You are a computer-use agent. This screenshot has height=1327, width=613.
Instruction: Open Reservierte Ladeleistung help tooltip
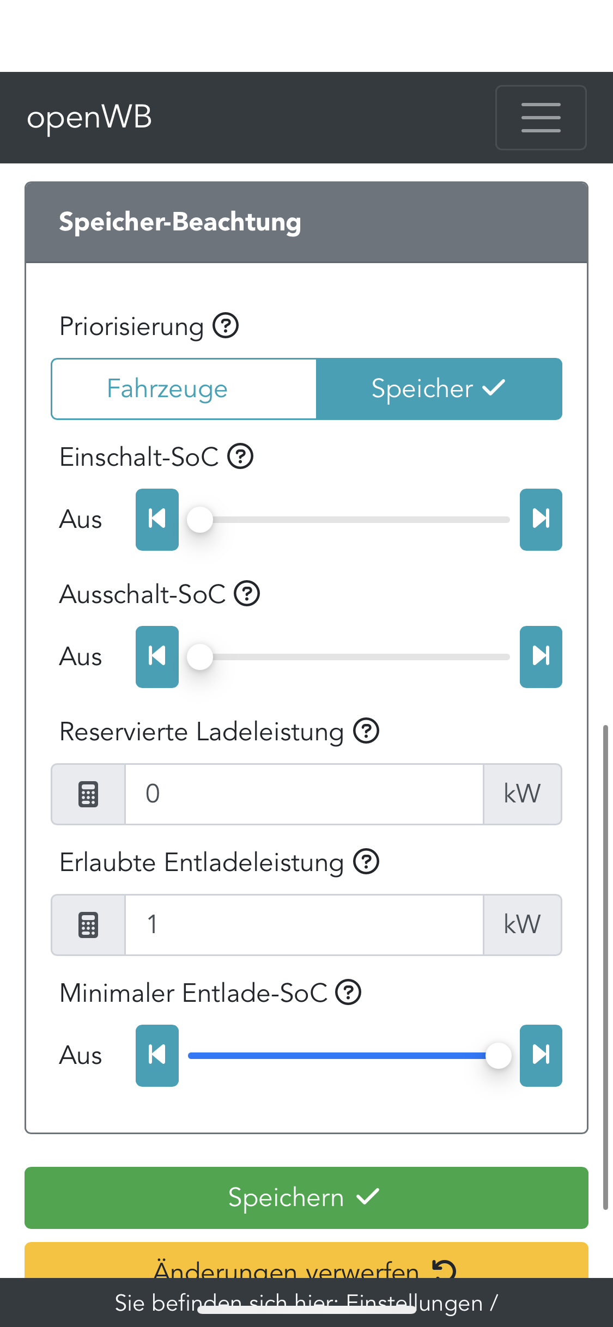(366, 731)
